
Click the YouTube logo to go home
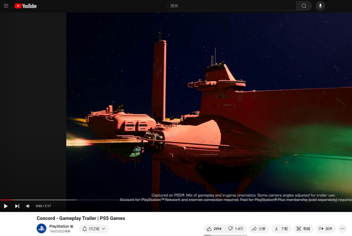(x=26, y=6)
